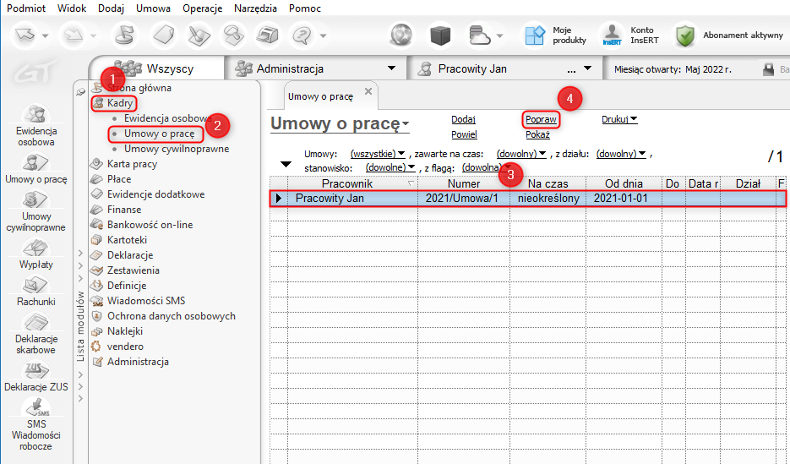Open Moje produkty
The height and width of the screenshot is (464, 790).
pyautogui.click(x=555, y=35)
